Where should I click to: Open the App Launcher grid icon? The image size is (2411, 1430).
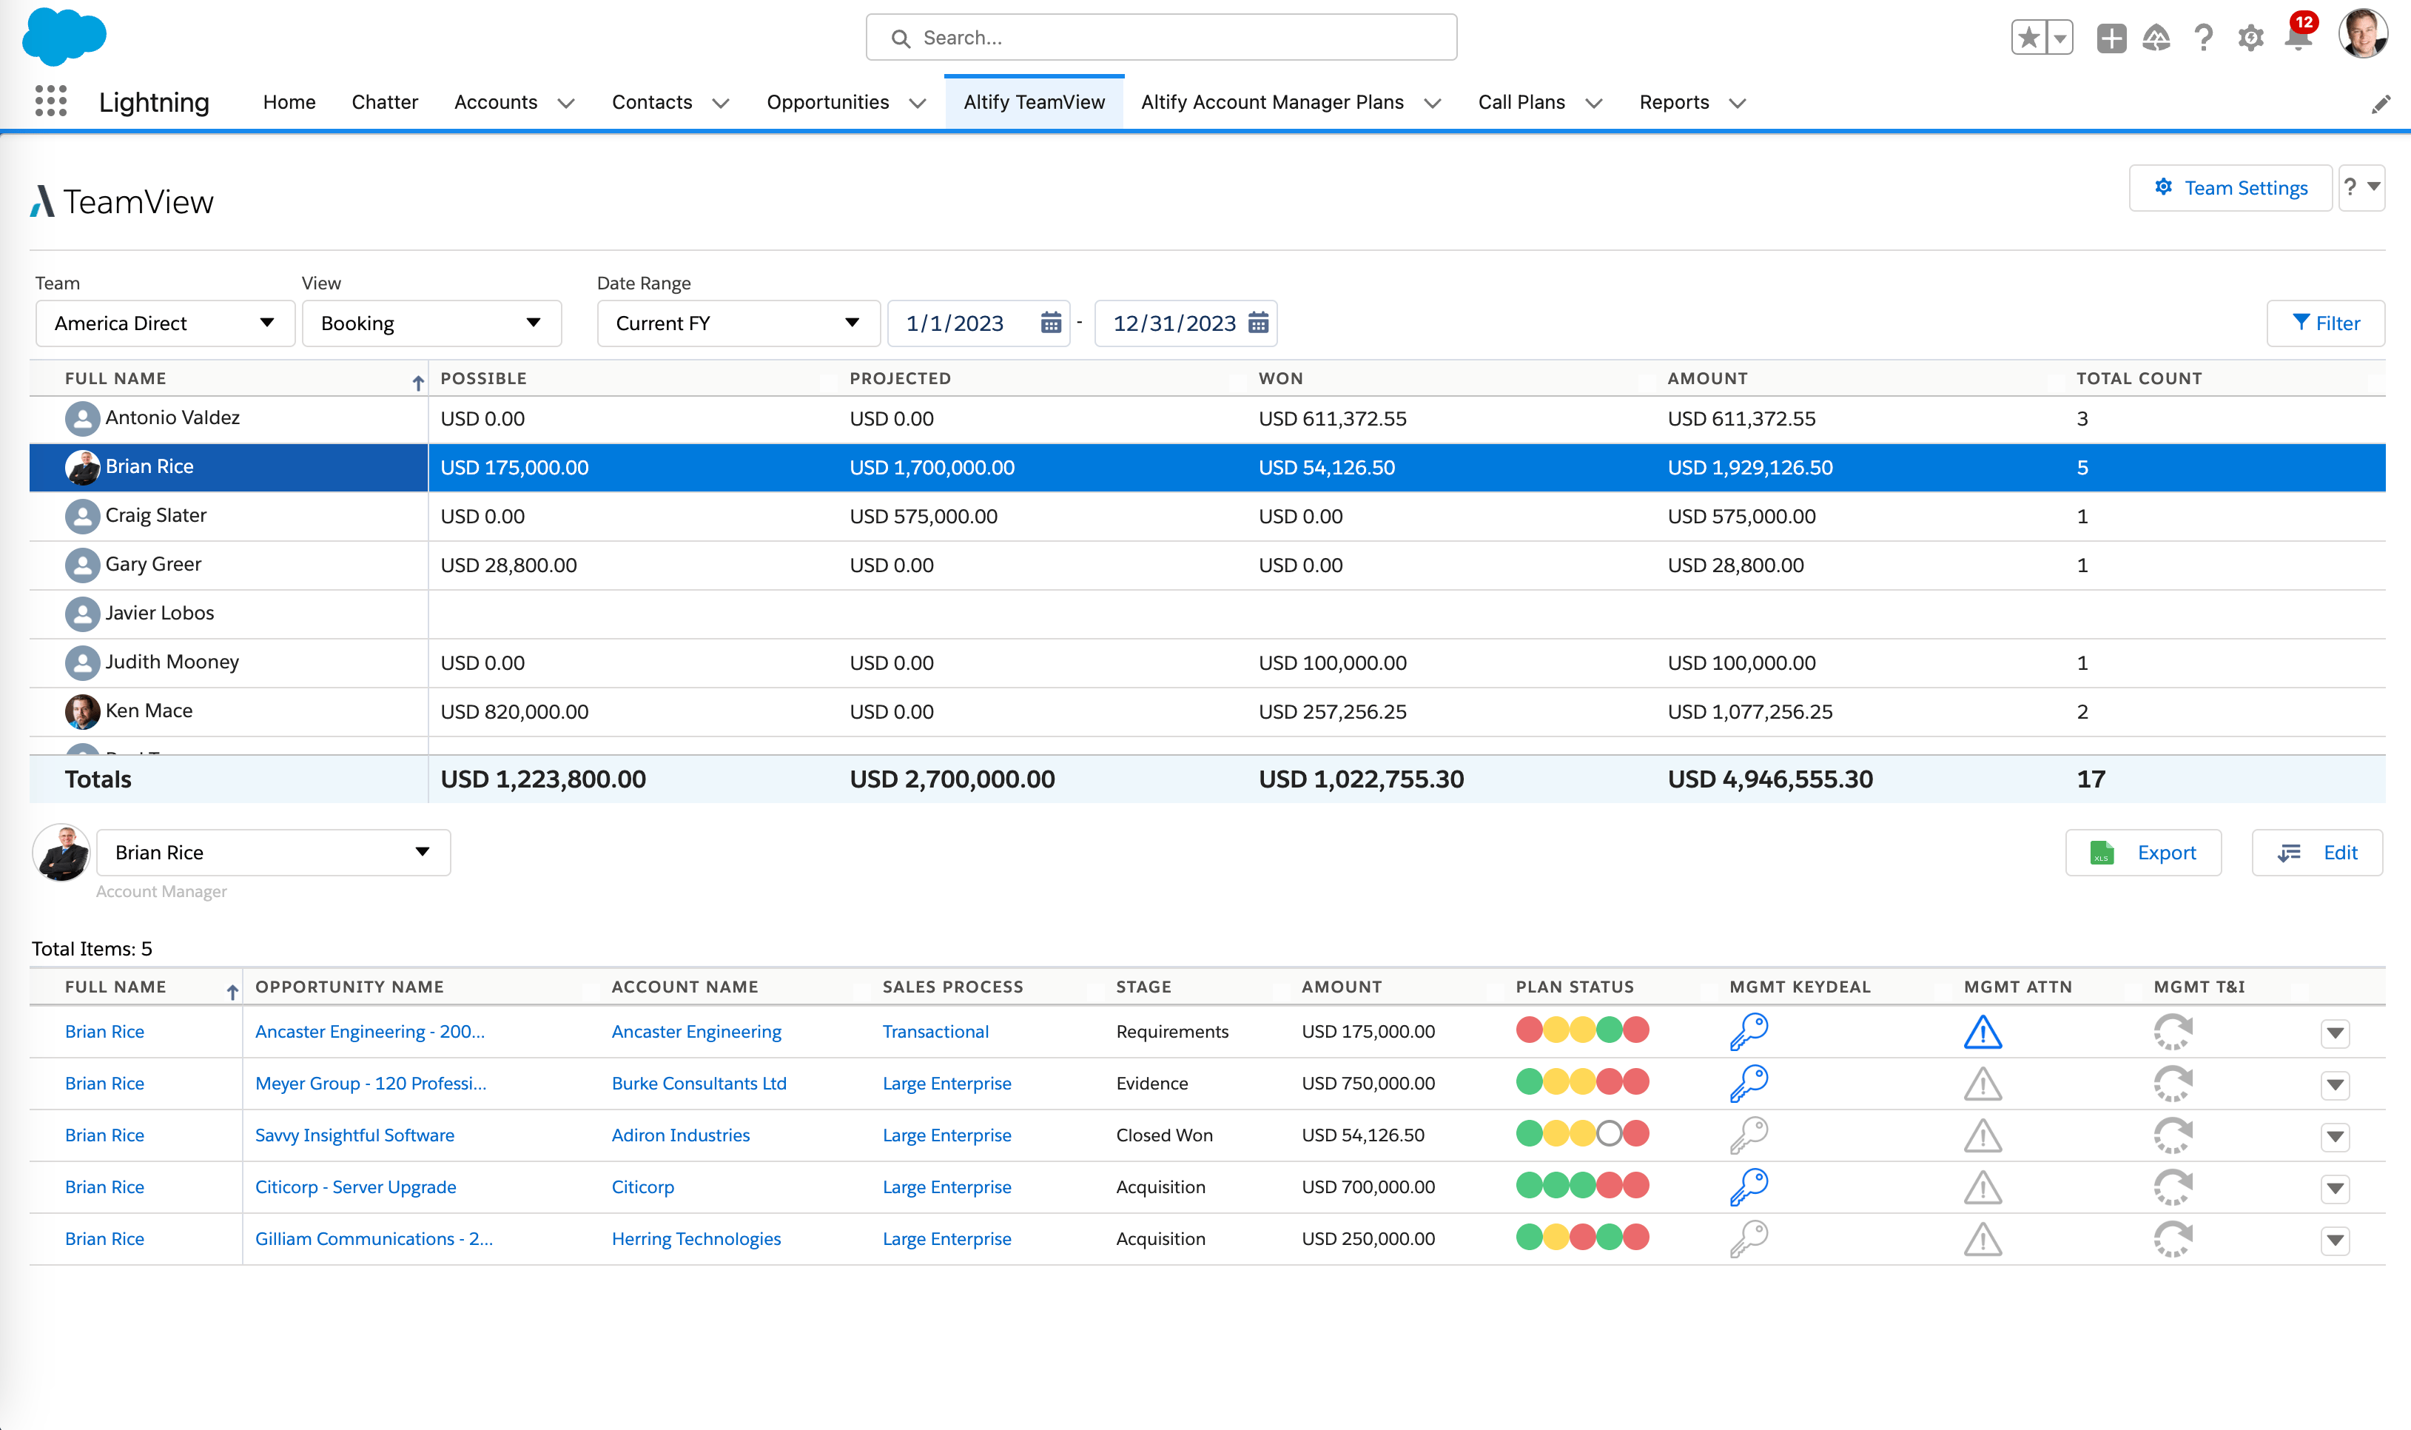pyautogui.click(x=50, y=101)
